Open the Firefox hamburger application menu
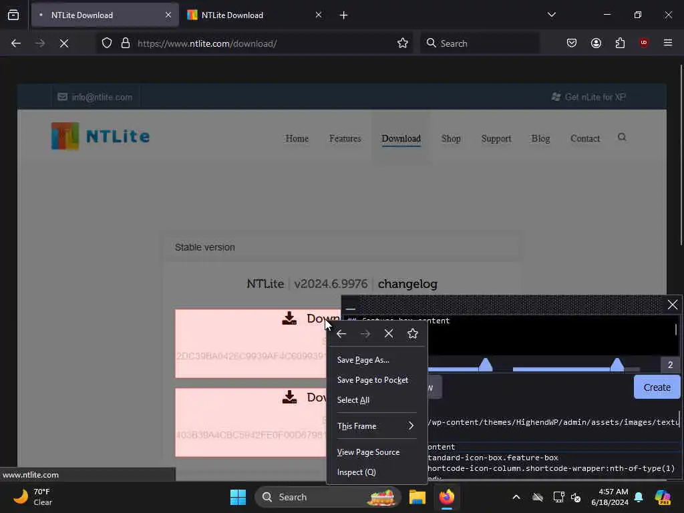The height and width of the screenshot is (513, 684). 668,43
